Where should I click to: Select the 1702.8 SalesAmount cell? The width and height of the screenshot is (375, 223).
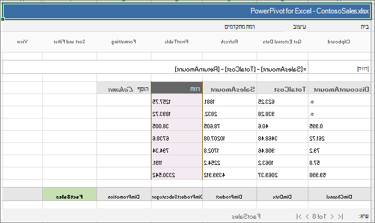(x=230, y=149)
